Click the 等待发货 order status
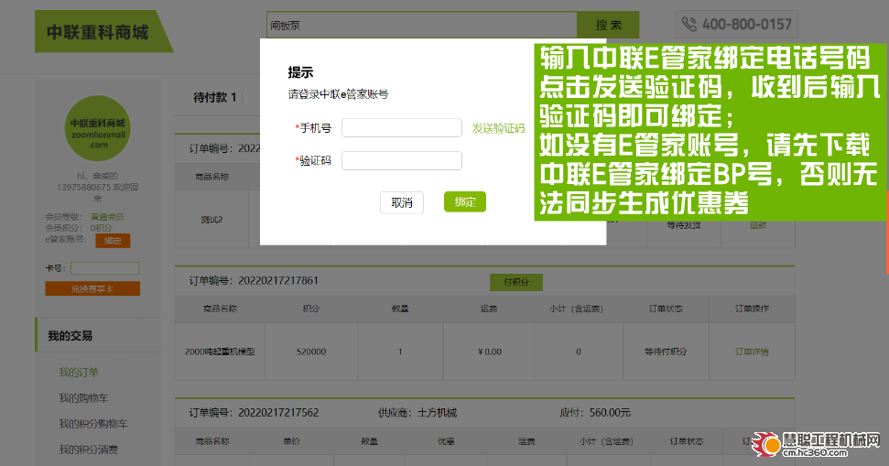889x466 pixels. click(x=684, y=225)
